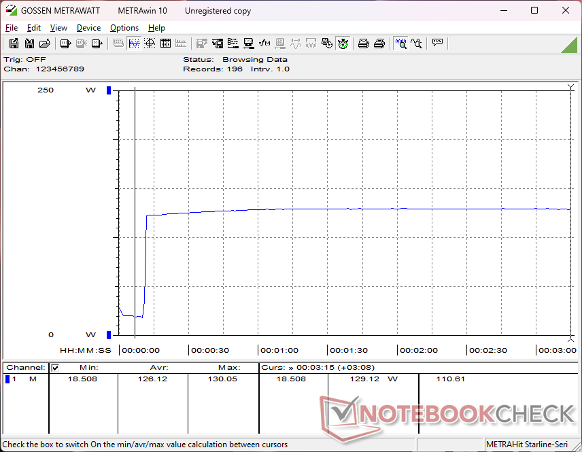
Task: Open the Device menu
Action: (88, 28)
